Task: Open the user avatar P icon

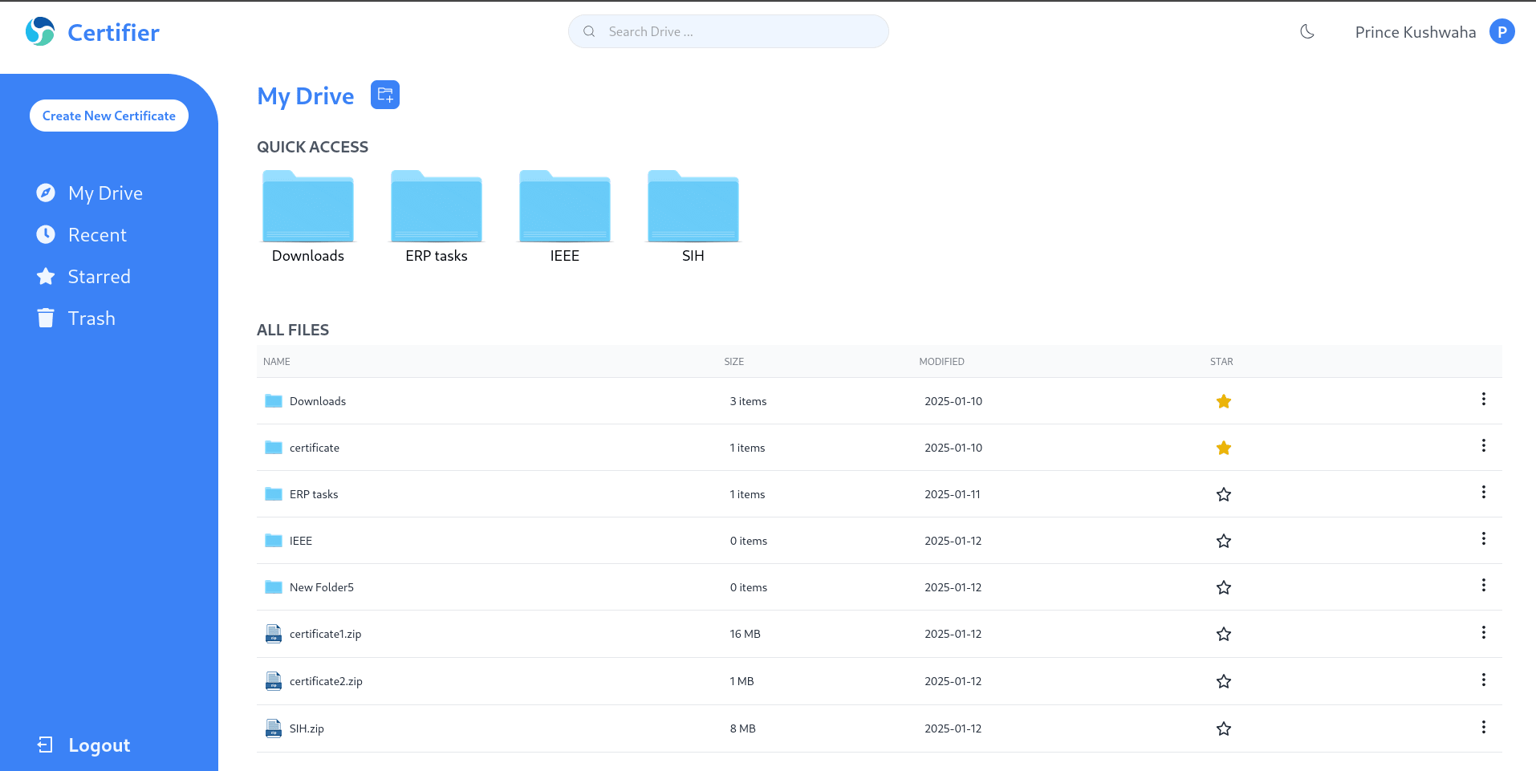Action: pos(1501,32)
